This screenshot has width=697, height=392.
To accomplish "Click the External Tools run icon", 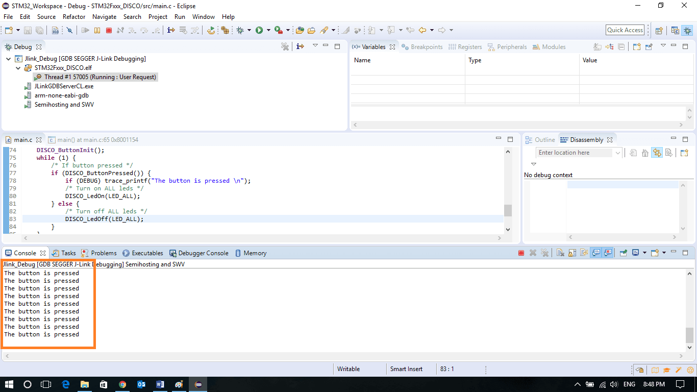I will tap(278, 30).
